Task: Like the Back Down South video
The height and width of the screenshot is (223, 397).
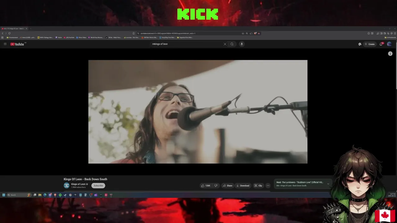Action: click(206, 186)
